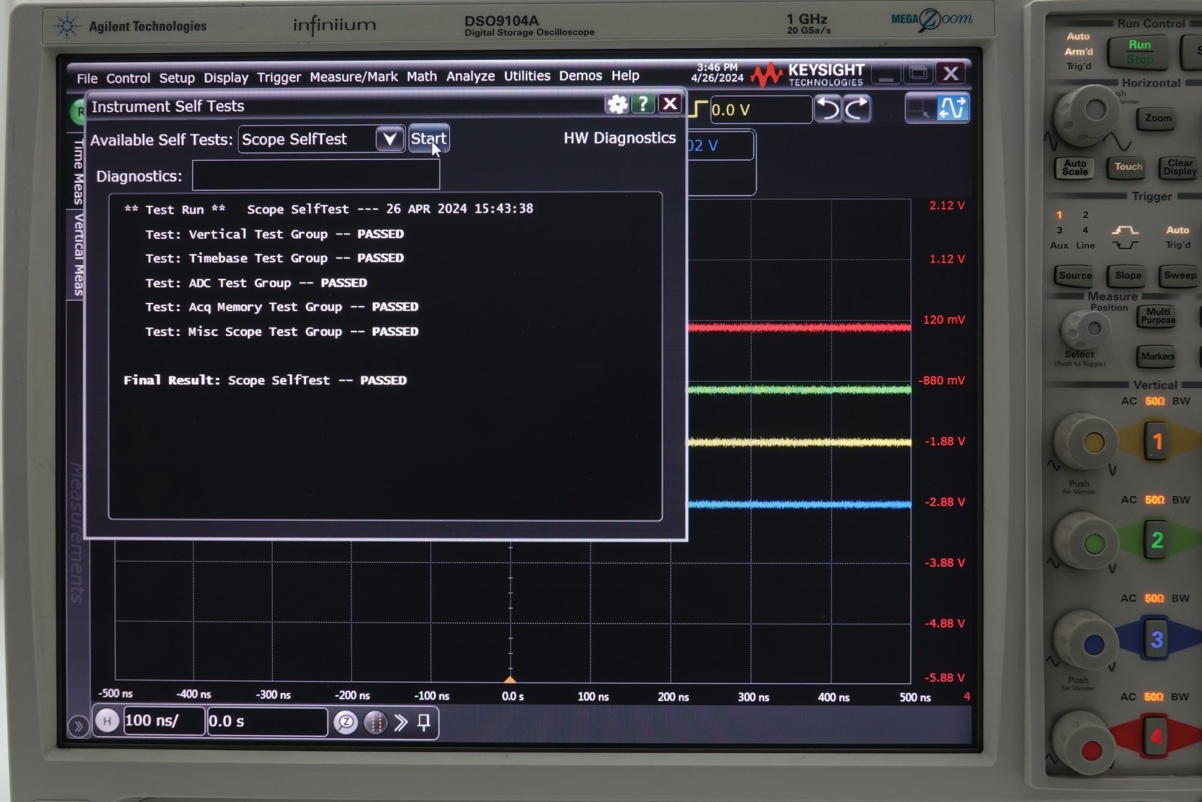Open Self Tests dialog settings gear

coord(618,104)
